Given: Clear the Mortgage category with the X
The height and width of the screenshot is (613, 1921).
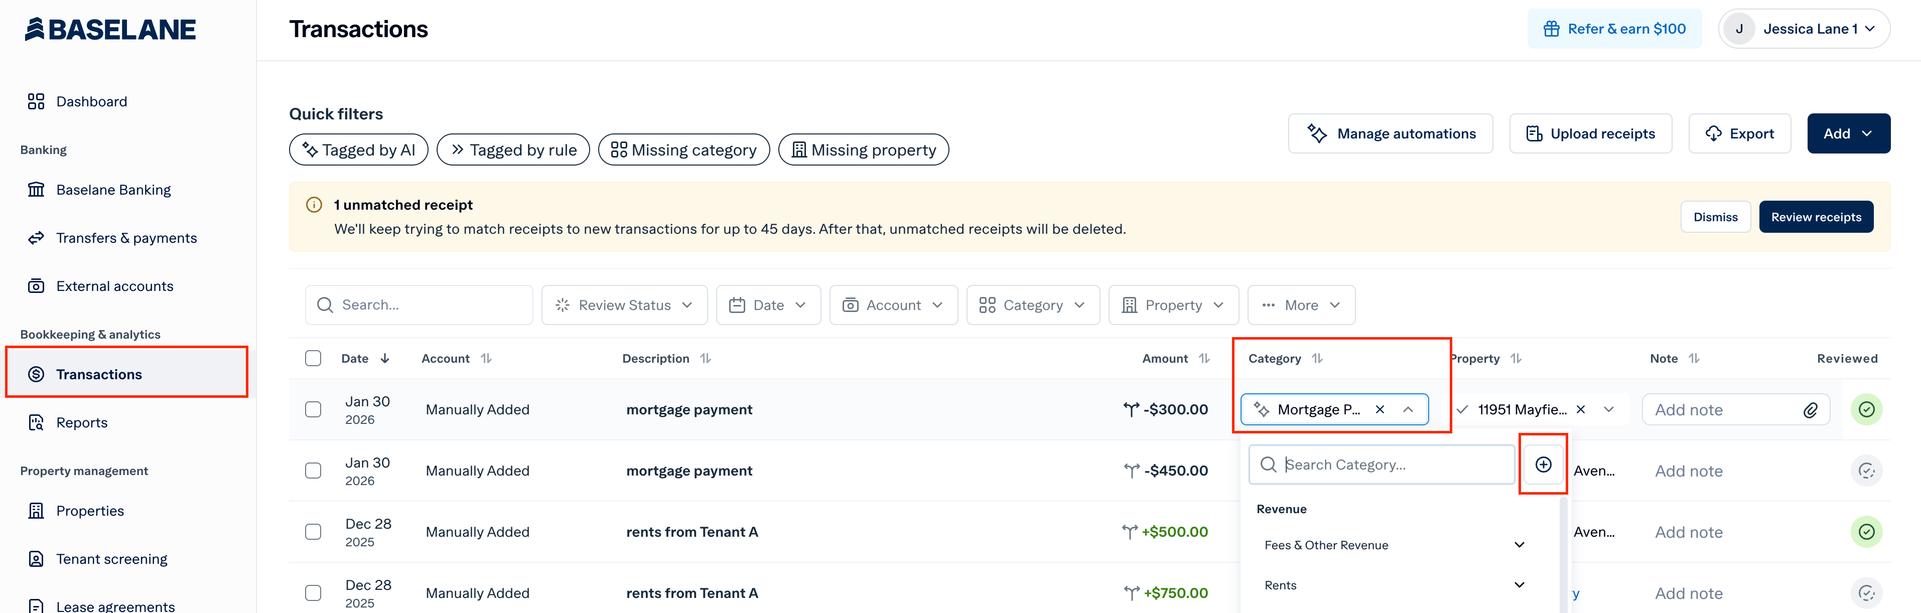Looking at the screenshot, I should pyautogui.click(x=1380, y=409).
